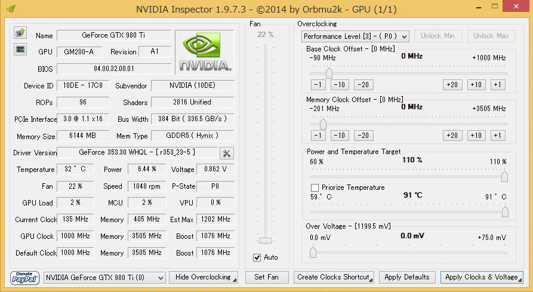Click the Speed value 1048 rpm
The image size is (533, 292).
click(147, 186)
